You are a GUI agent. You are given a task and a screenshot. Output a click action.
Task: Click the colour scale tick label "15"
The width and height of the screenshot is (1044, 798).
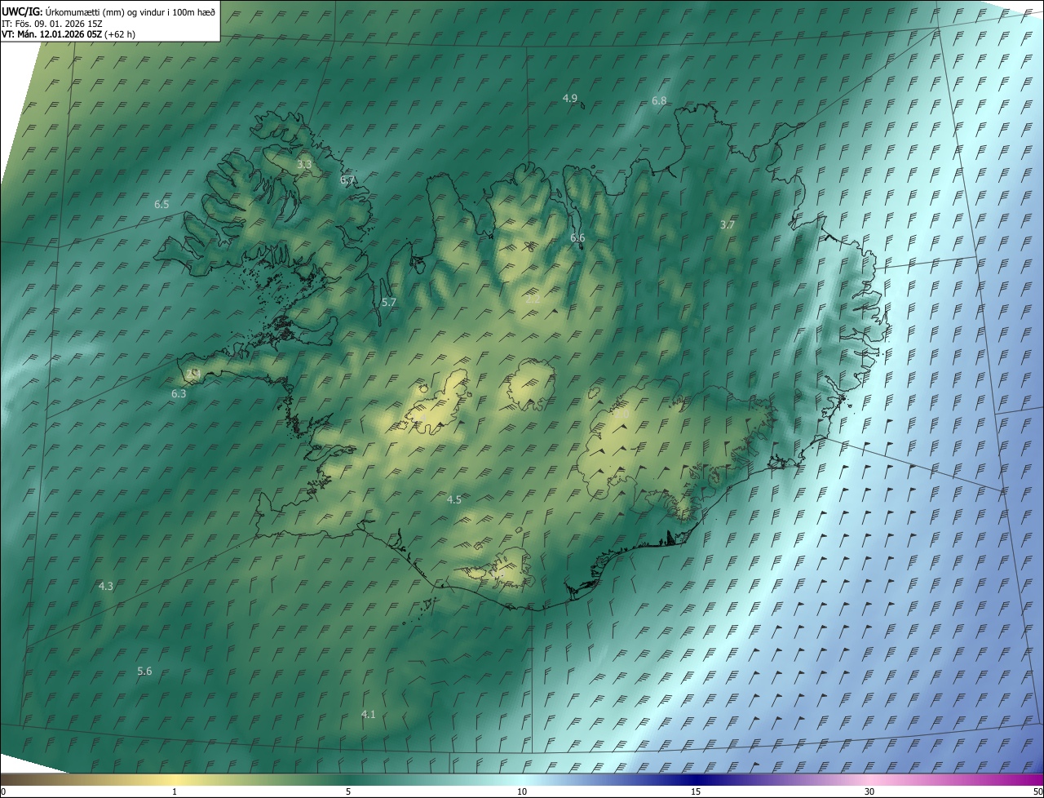[696, 791]
